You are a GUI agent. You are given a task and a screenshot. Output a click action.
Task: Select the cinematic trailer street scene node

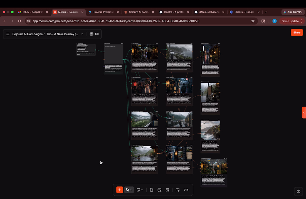pyautogui.click(x=214, y=167)
